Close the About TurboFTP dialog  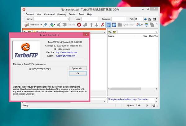pyautogui.click(x=86, y=34)
